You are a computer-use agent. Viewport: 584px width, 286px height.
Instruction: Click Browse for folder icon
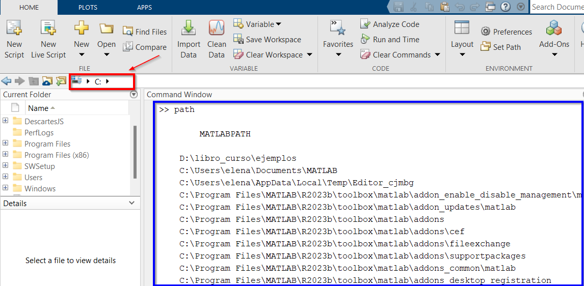(x=61, y=81)
